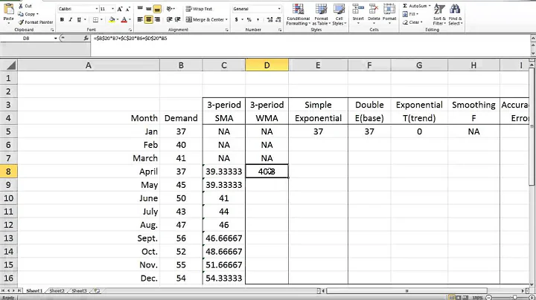Apply accounting dollar format
This screenshot has width=536, height=300.
pos(236,20)
